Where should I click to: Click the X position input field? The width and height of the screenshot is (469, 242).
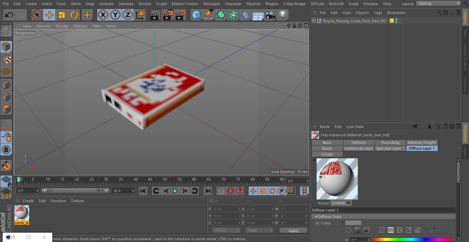pyautogui.click(x=227, y=209)
